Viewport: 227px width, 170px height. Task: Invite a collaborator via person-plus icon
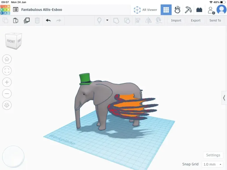pyautogui.click(x=211, y=10)
